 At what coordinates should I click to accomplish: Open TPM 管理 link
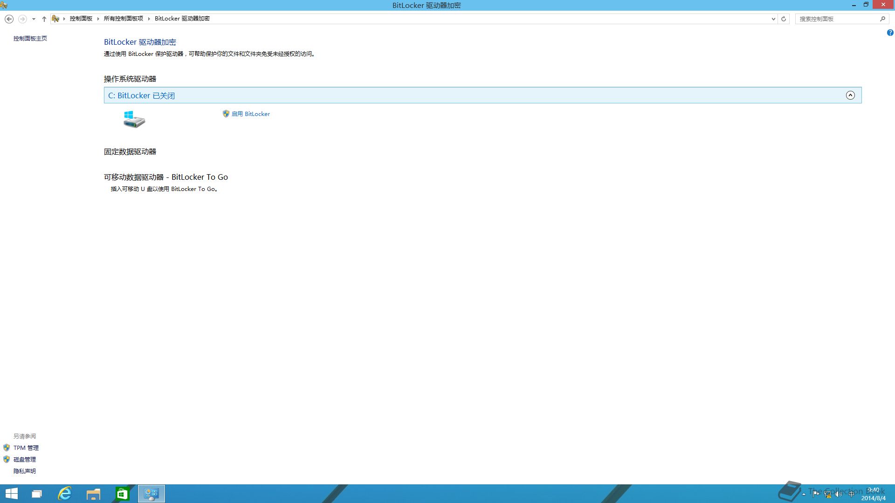(x=26, y=448)
